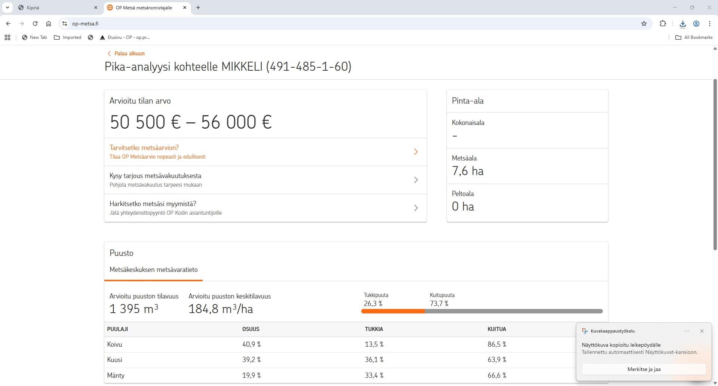
Task: Click the scrollbar down arrow
Action: pos(715,383)
